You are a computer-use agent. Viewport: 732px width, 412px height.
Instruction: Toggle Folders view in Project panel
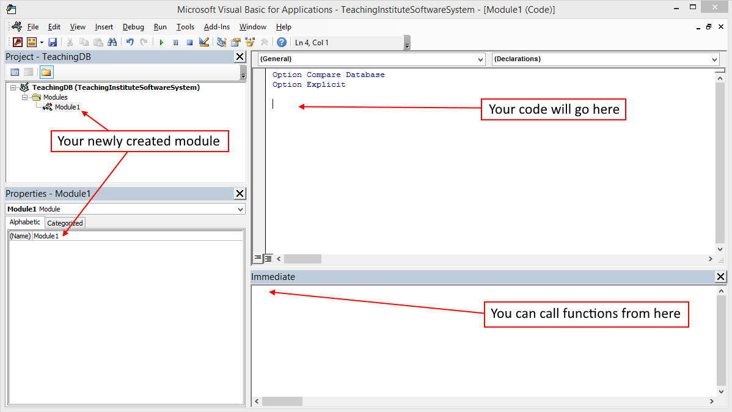[46, 72]
